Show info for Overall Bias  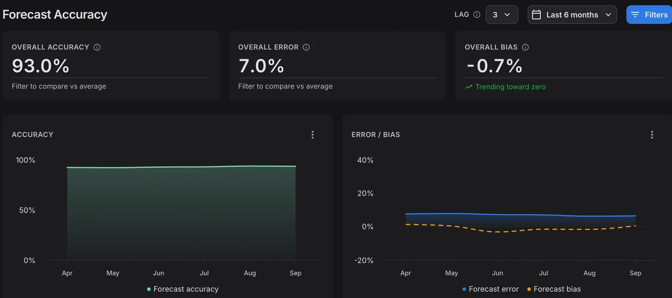pyautogui.click(x=525, y=47)
